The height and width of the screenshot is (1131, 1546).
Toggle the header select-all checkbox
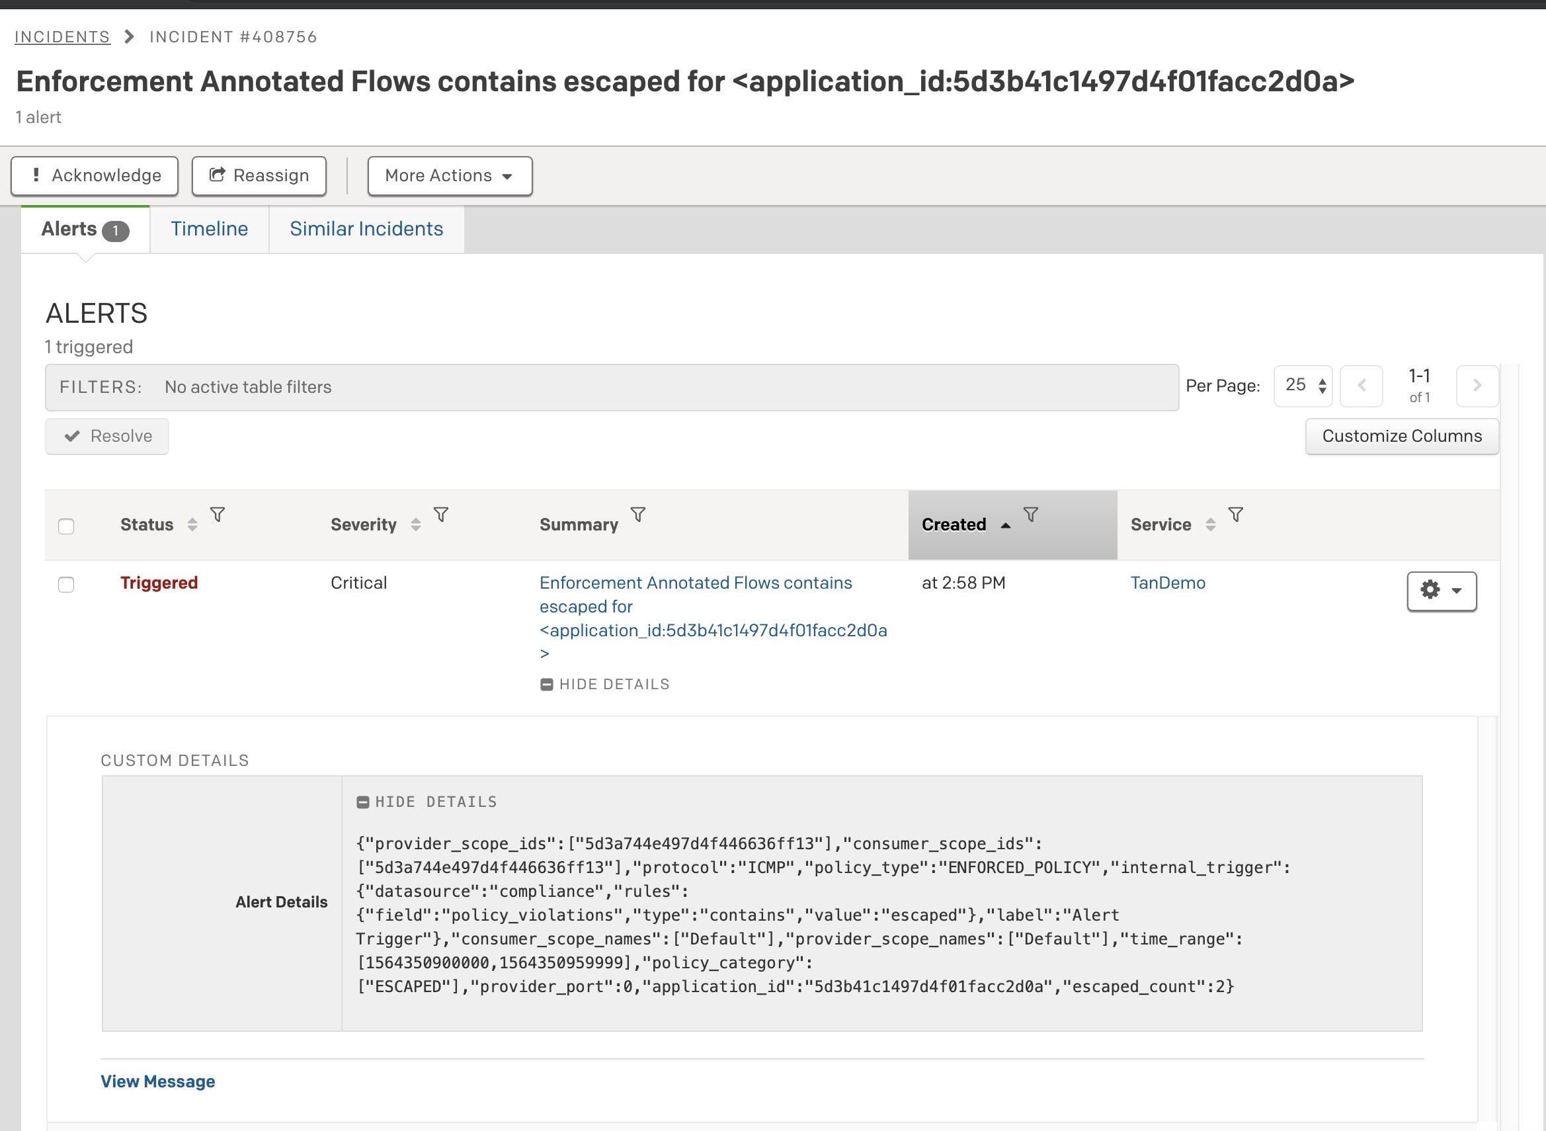66,526
